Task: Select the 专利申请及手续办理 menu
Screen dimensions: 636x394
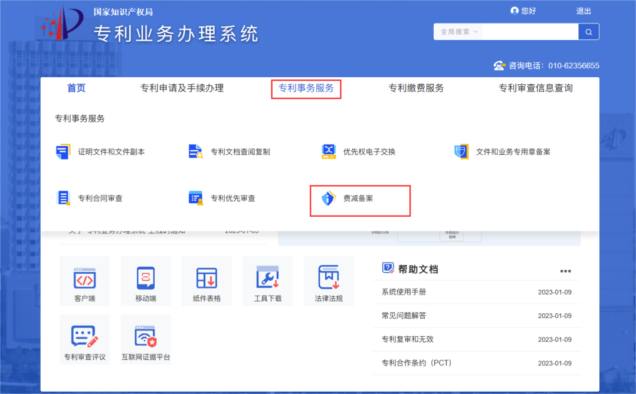Action: (182, 88)
